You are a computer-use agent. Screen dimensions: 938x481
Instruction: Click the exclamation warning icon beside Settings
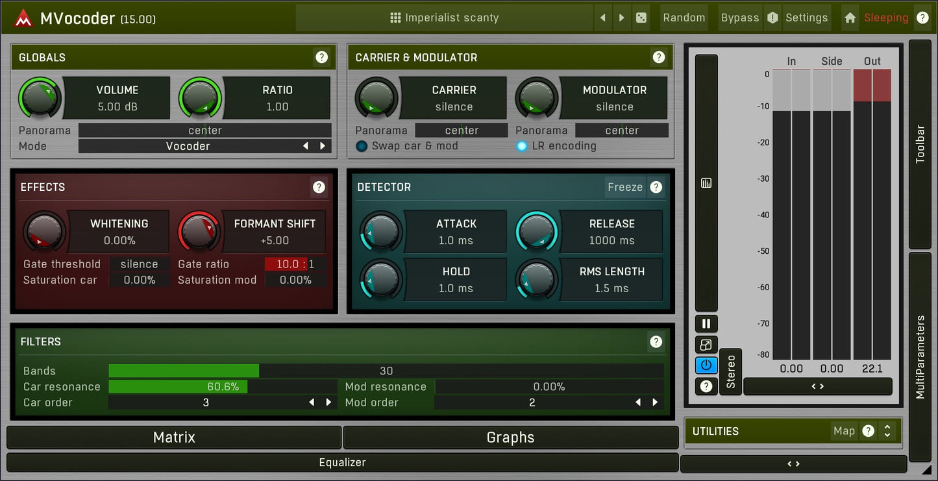(772, 18)
